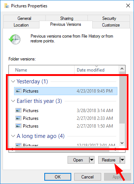Open the Open button dropdown arrow
The width and height of the screenshot is (134, 184).
coord(92,160)
